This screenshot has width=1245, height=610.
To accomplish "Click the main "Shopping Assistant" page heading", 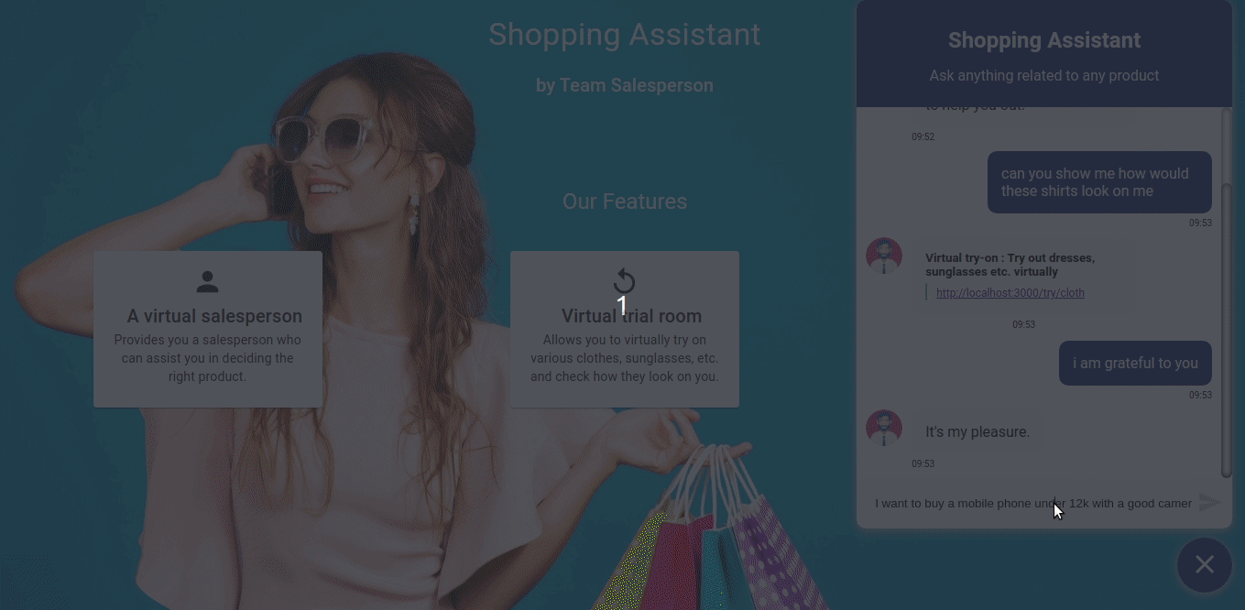I will (x=625, y=34).
